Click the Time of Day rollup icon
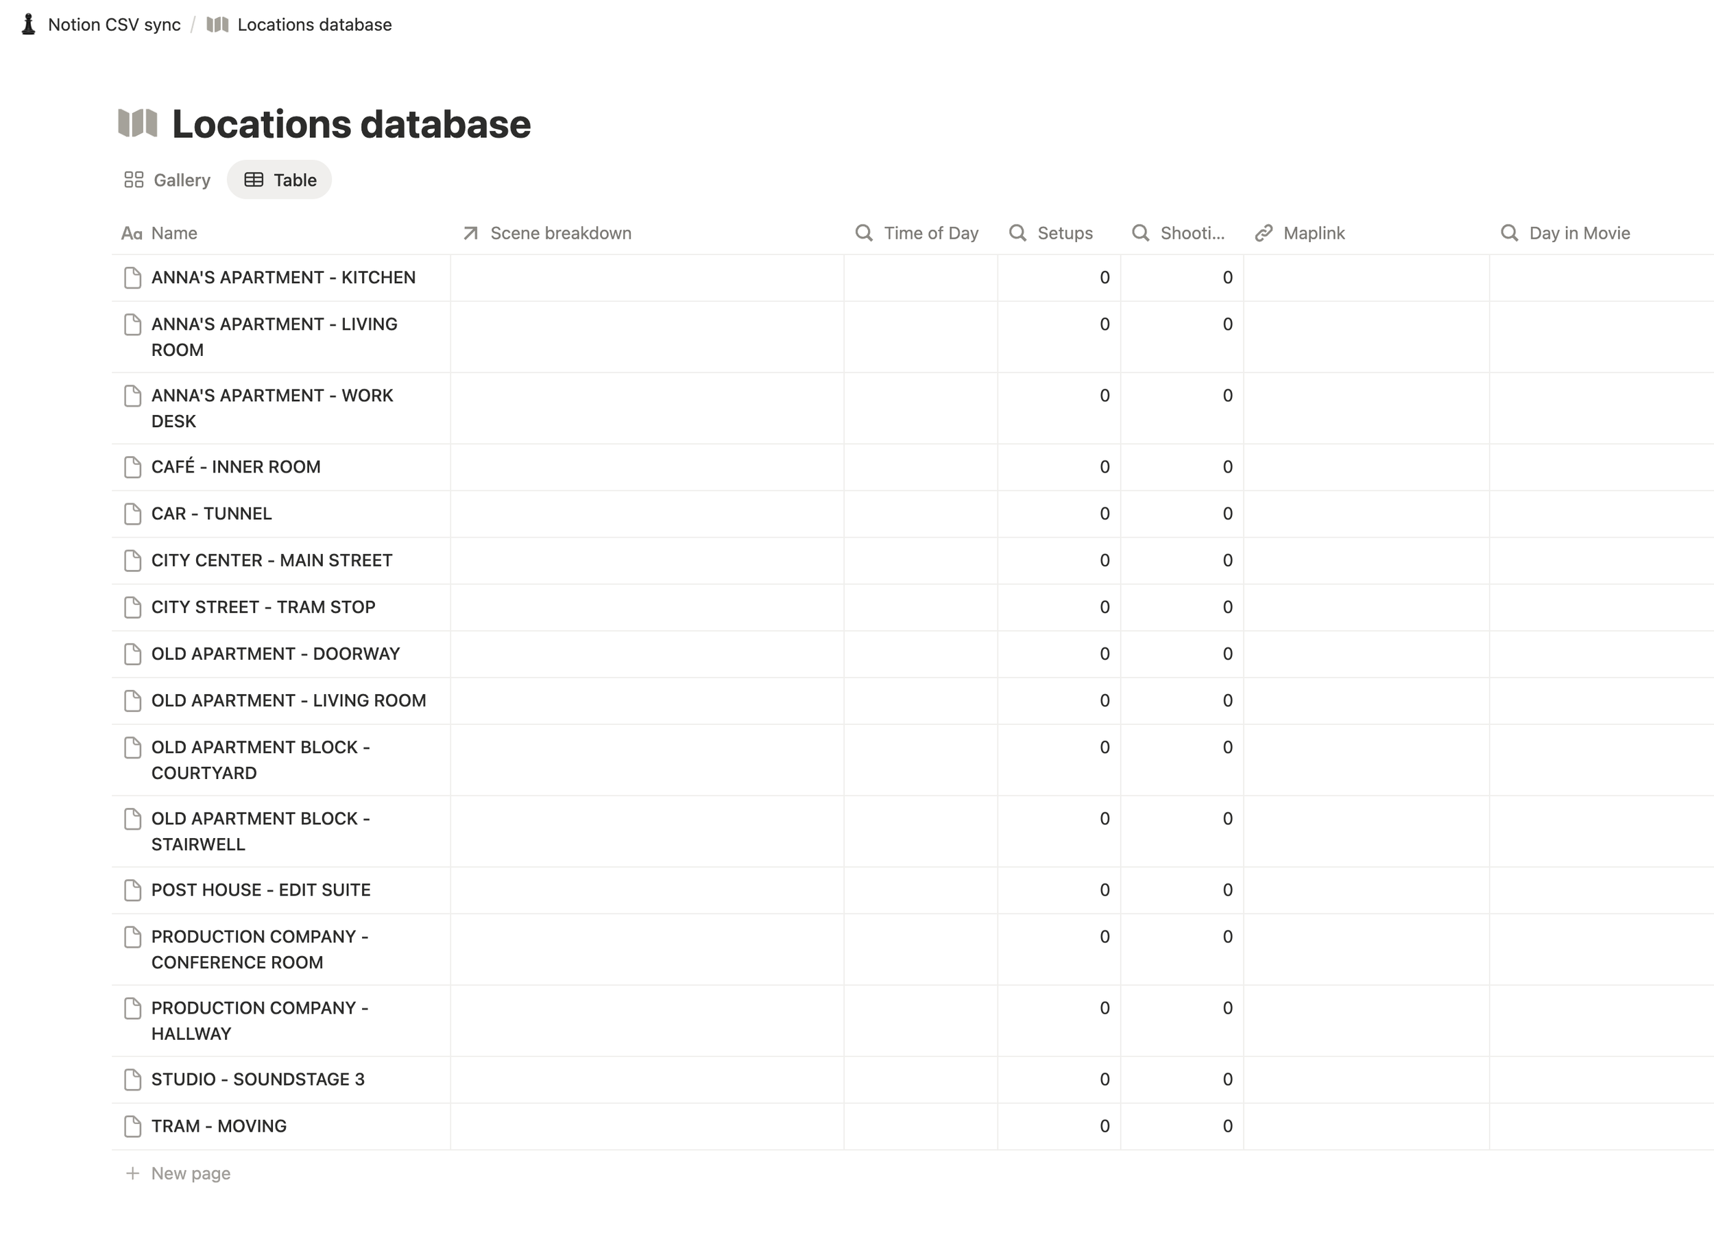The width and height of the screenshot is (1714, 1242). pyautogui.click(x=864, y=232)
